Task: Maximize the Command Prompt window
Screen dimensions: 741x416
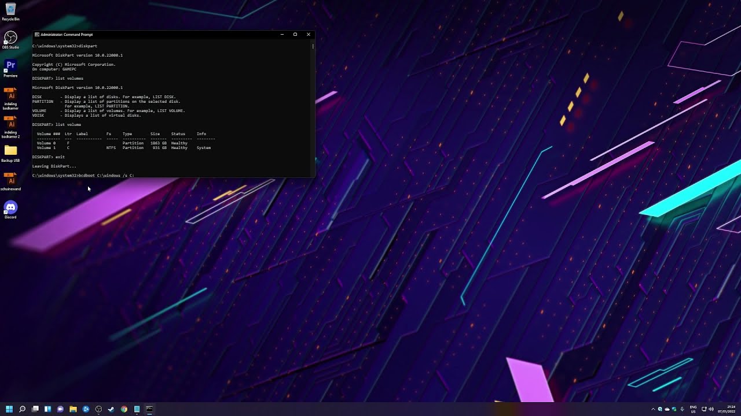Action: (x=295, y=35)
